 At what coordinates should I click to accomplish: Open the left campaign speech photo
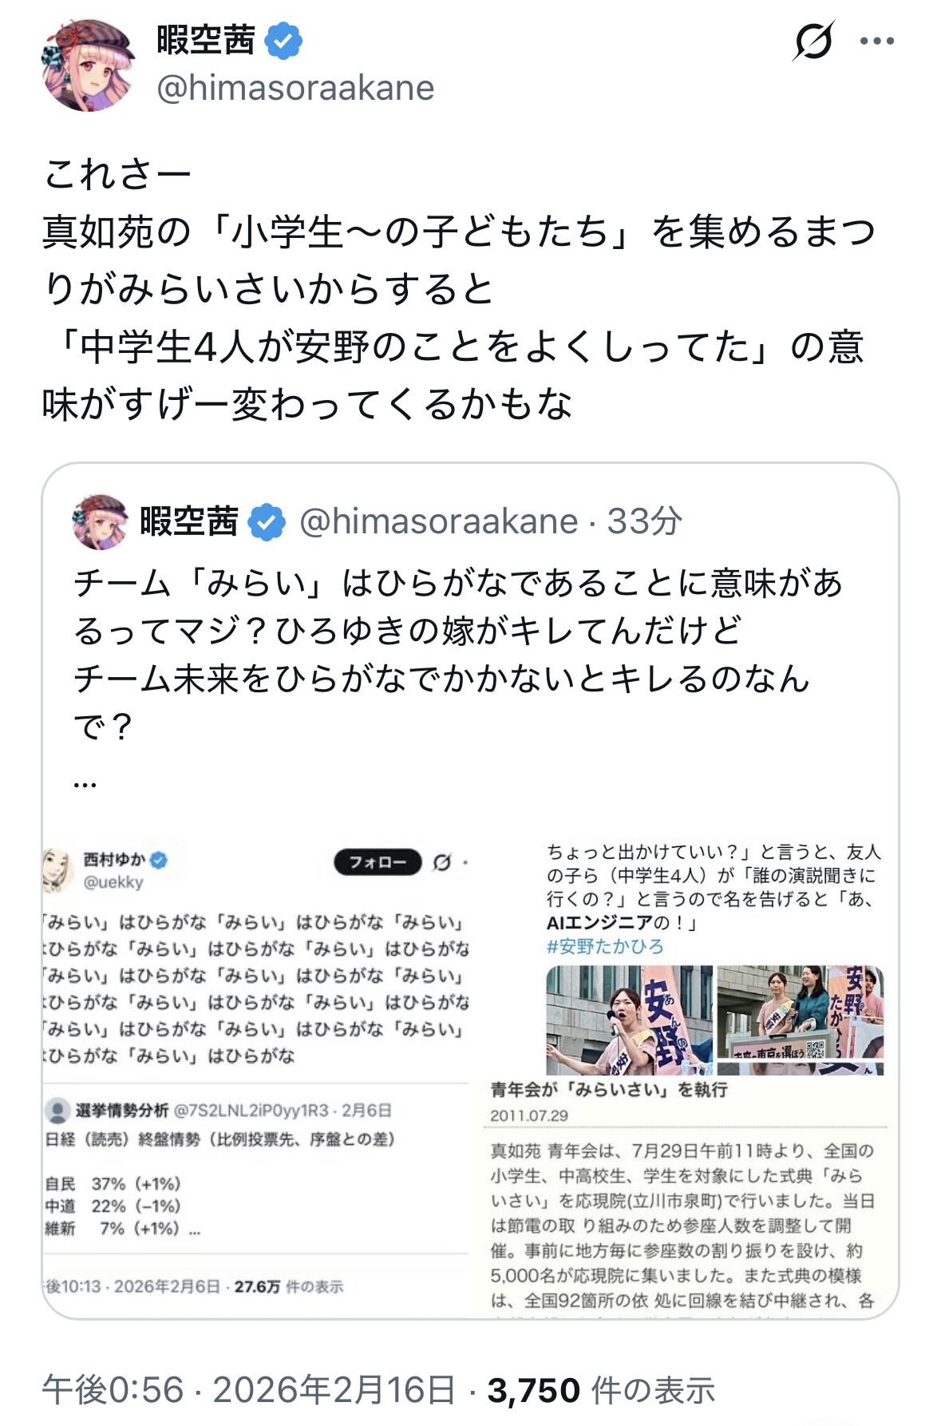(629, 1020)
